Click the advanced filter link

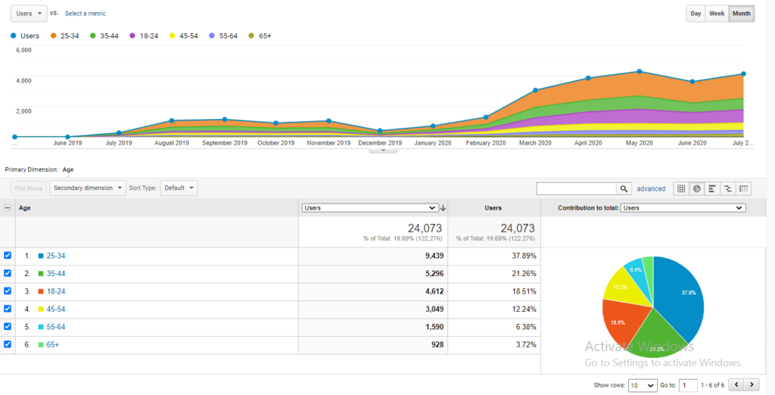[651, 189]
